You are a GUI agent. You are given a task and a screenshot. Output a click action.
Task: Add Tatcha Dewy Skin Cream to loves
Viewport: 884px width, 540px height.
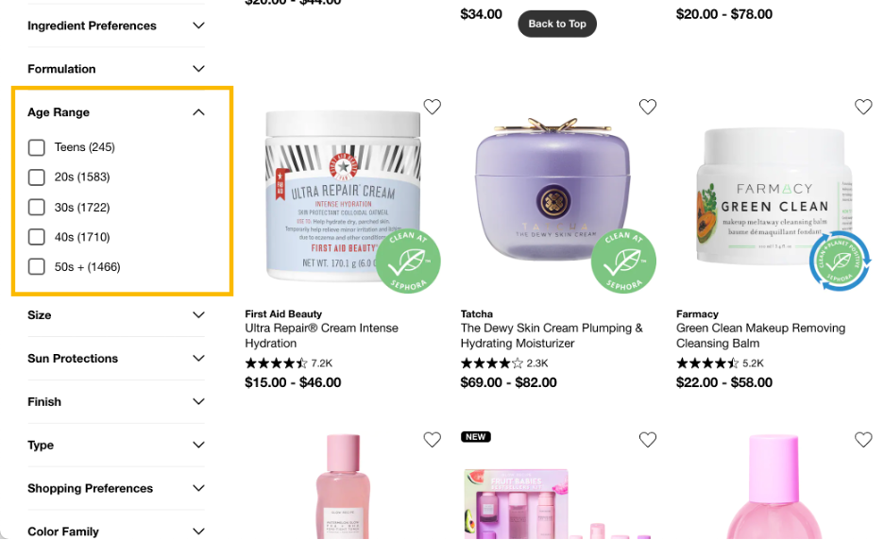point(648,107)
